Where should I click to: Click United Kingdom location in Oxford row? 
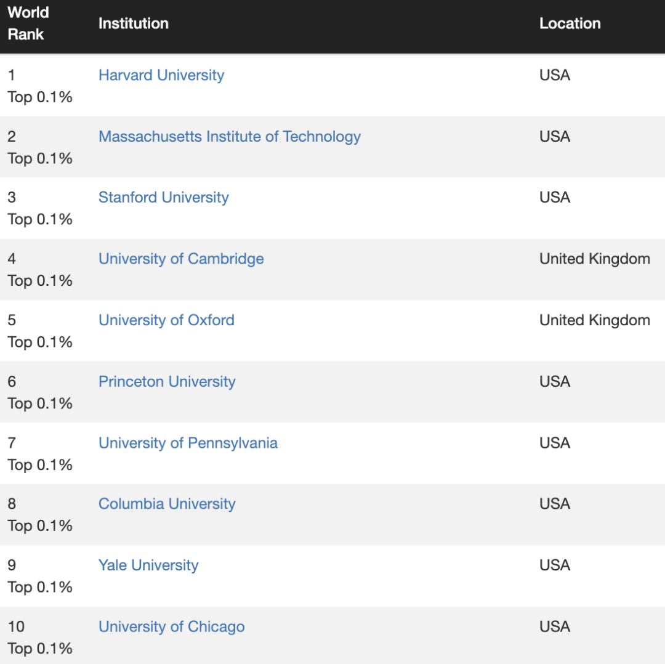[x=594, y=320]
